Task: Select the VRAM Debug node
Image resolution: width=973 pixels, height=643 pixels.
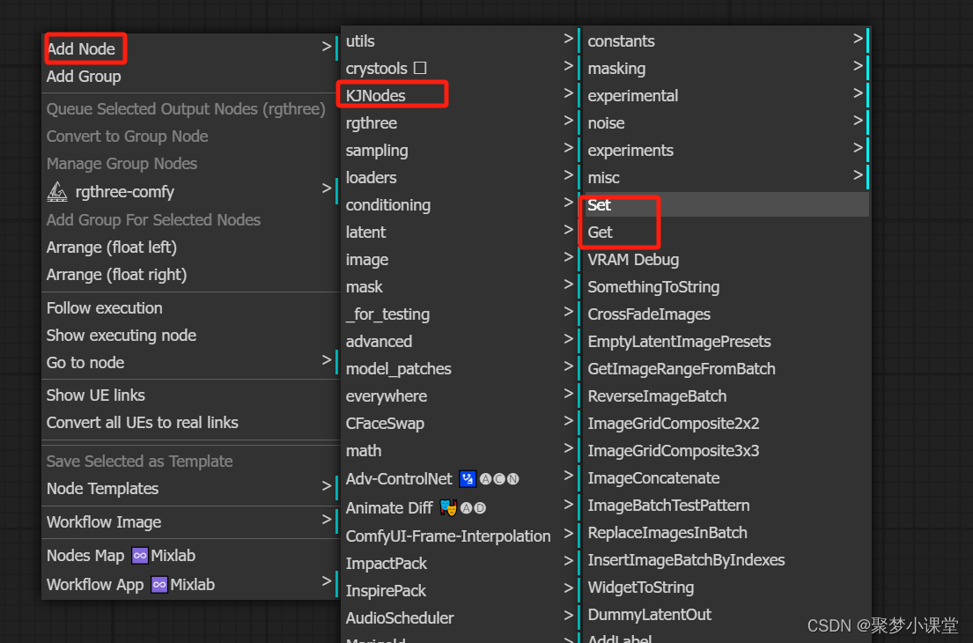Action: 632,259
